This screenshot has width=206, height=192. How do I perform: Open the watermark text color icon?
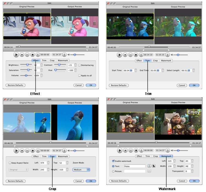[x=154, y=166]
